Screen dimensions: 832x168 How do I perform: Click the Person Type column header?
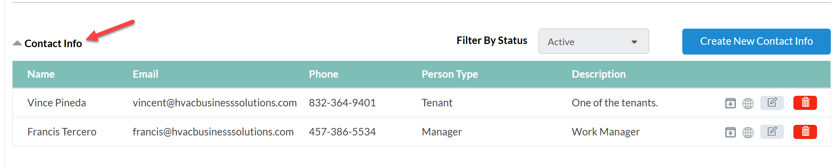[449, 74]
